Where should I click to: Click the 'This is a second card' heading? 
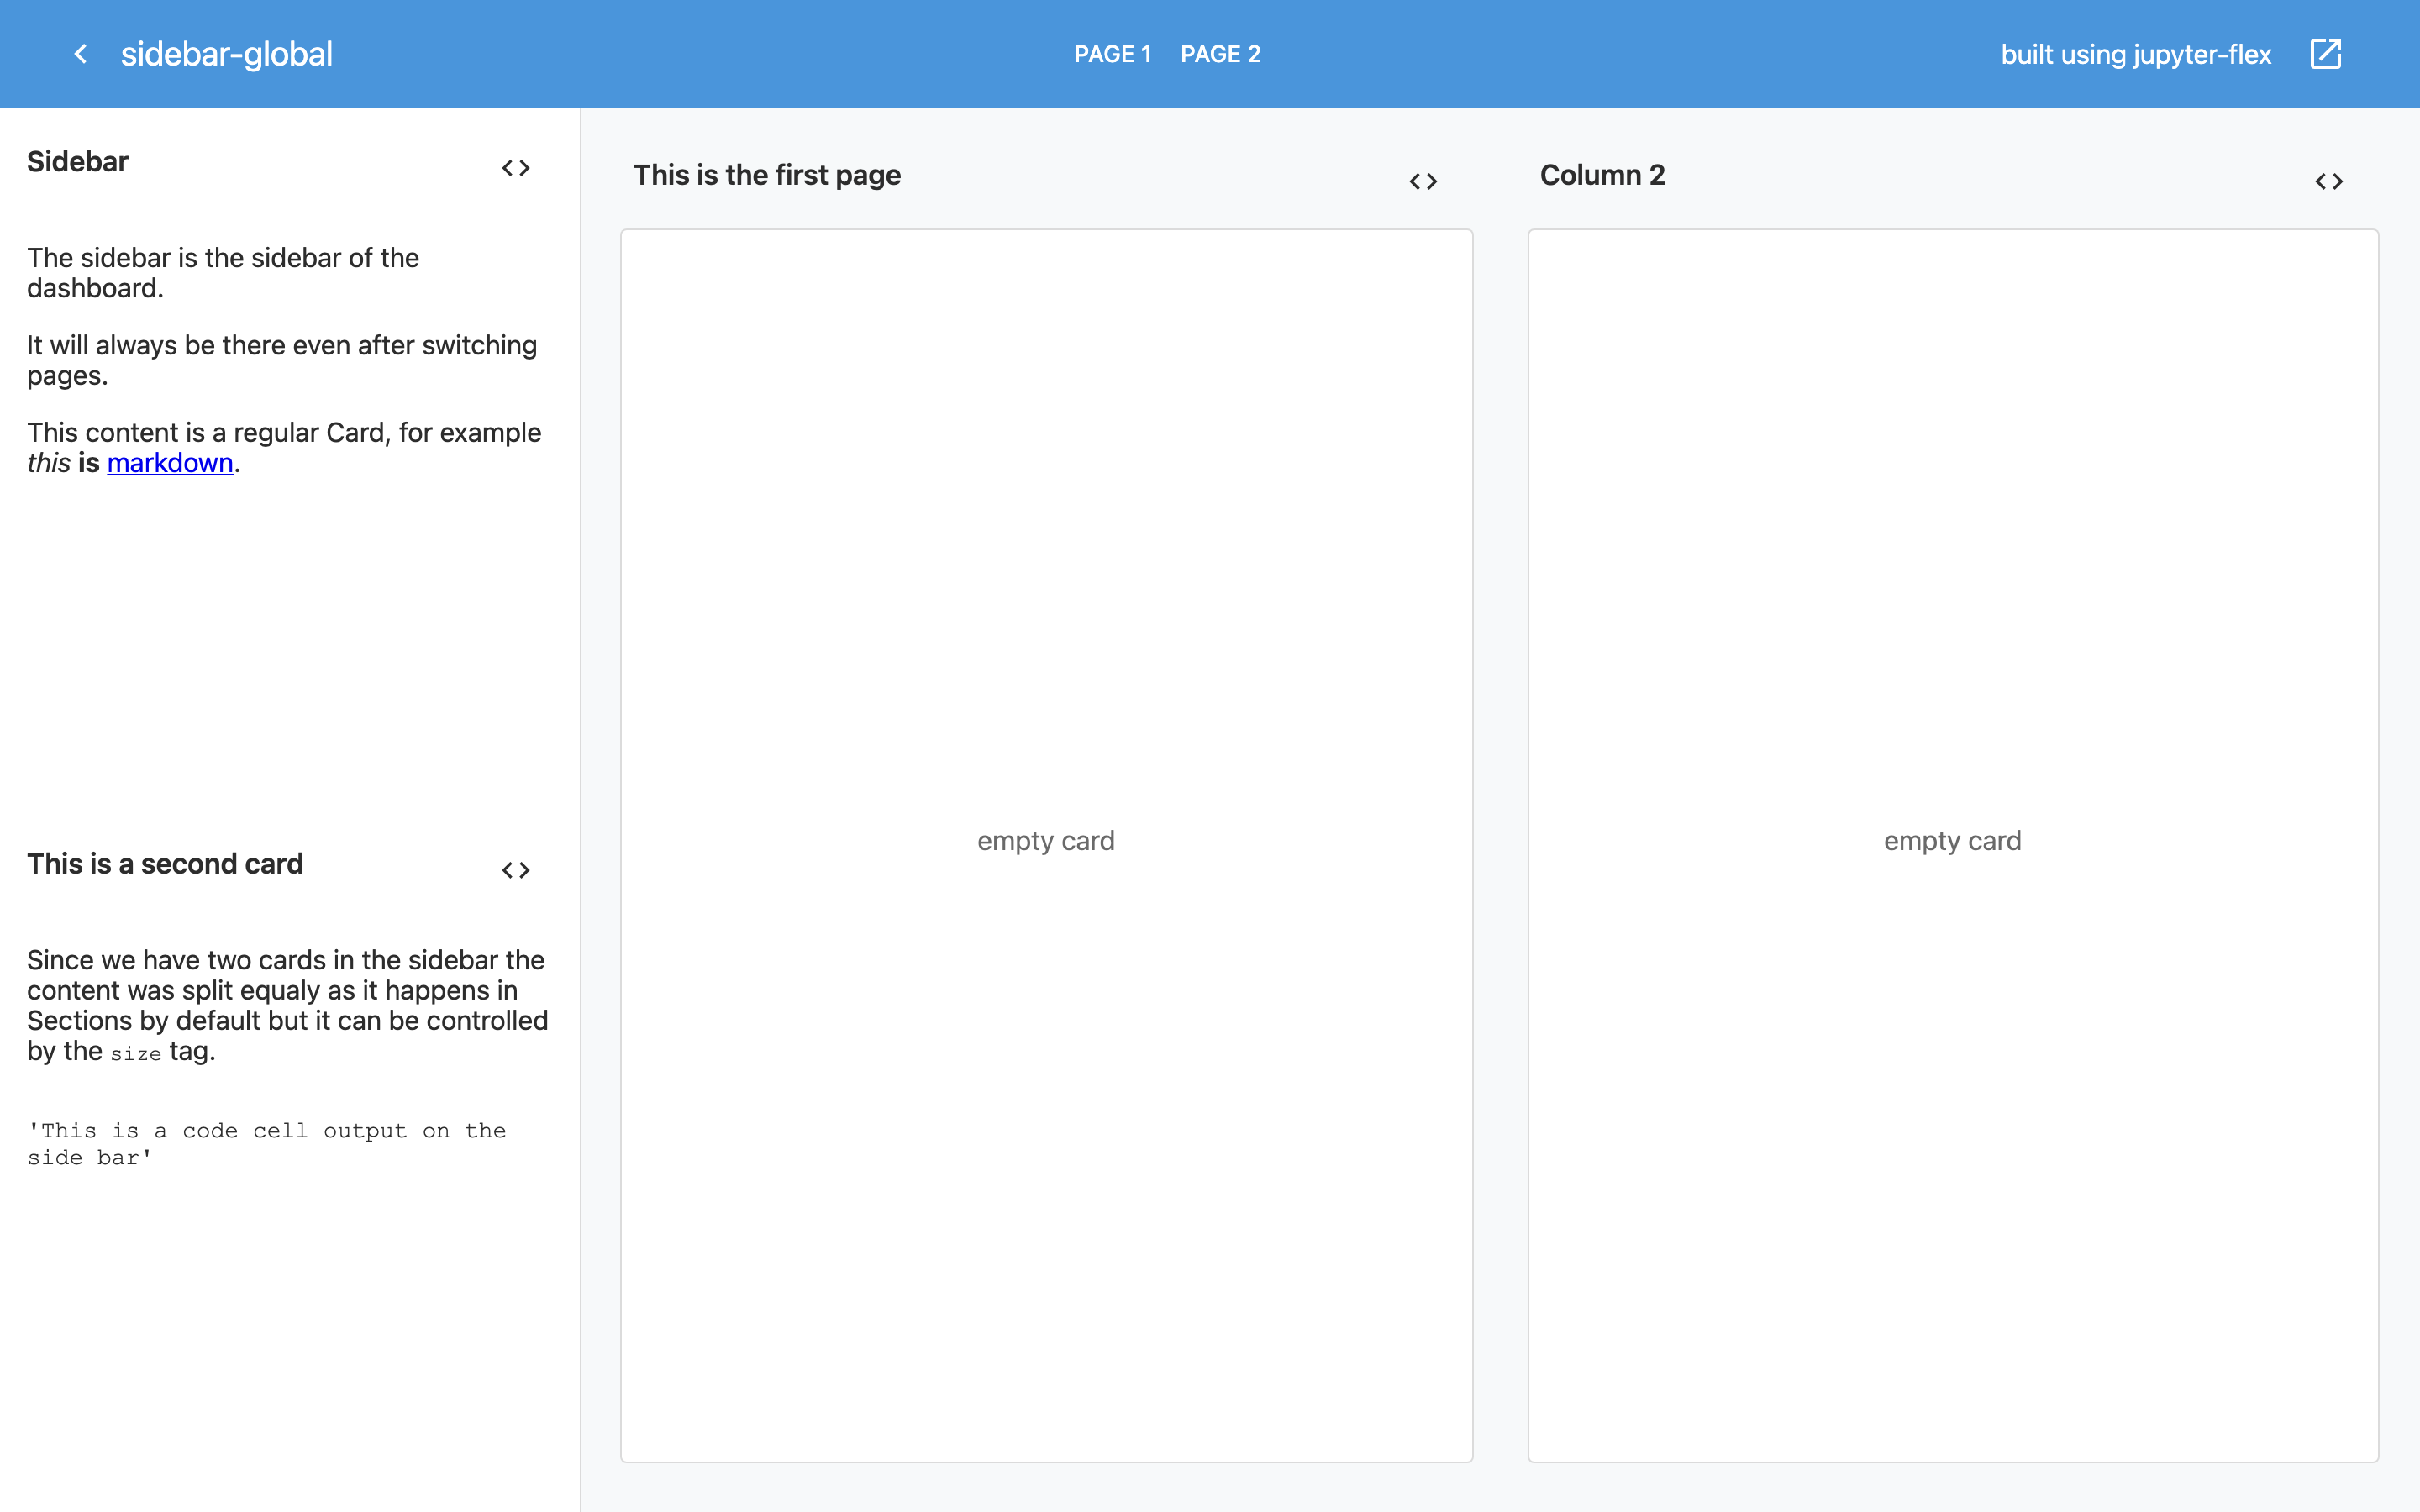click(x=165, y=864)
